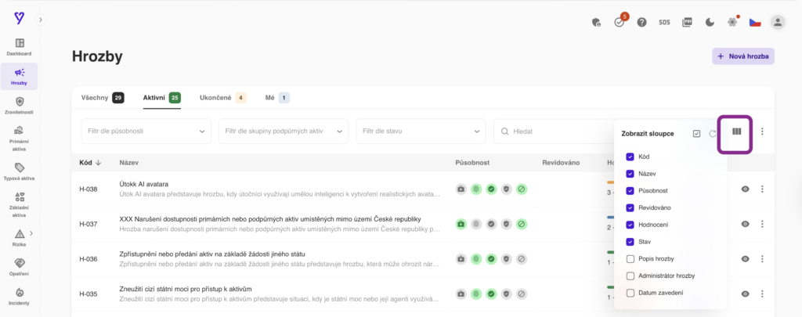Viewport: 802px width, 317px height.
Task: Click the column display icon
Action: pos(736,132)
